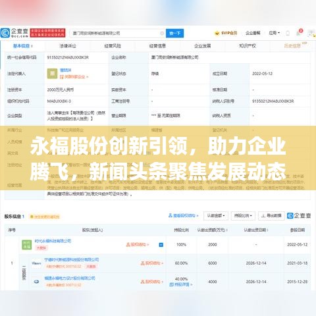The image size is (316, 316).
Task: Click the 导出数据 export button
Action: tap(271, 216)
